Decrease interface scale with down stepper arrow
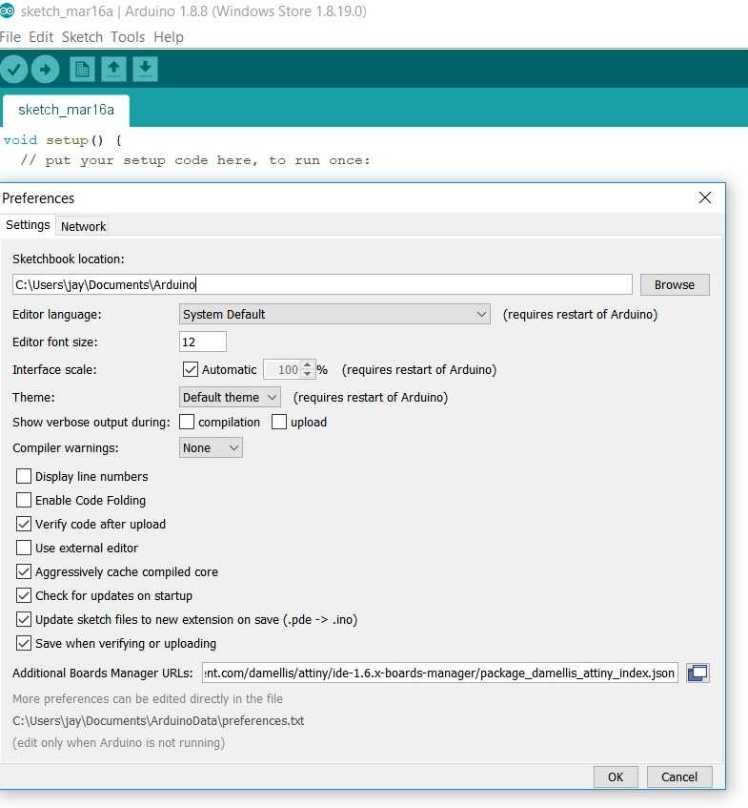 pos(308,374)
